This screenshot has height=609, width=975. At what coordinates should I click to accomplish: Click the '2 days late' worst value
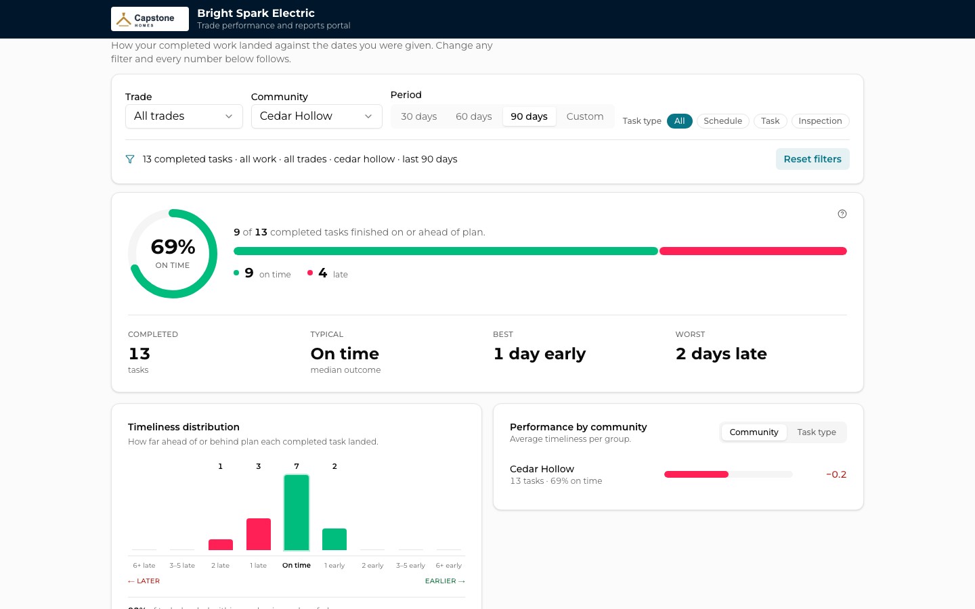[x=721, y=354]
